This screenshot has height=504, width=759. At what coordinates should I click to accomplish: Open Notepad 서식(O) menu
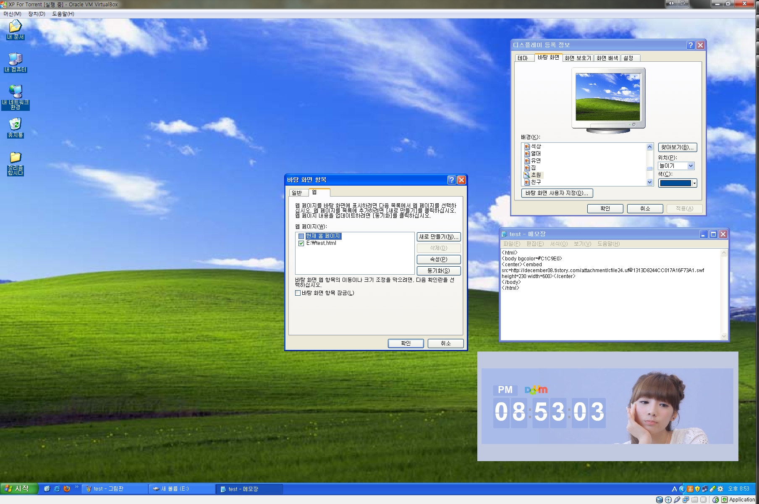[x=559, y=244]
